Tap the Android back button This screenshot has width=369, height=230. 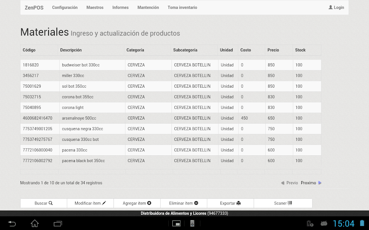tap(12, 224)
